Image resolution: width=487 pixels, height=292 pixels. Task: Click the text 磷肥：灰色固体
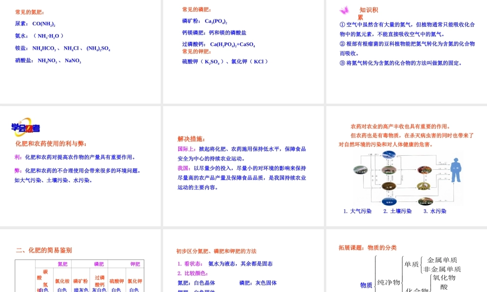pyautogui.click(x=258, y=283)
